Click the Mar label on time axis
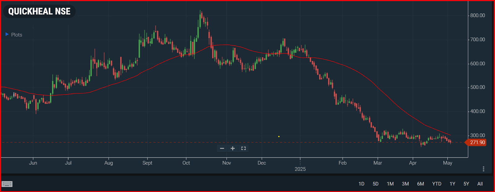Screen dimensions: 495x192 [378, 163]
